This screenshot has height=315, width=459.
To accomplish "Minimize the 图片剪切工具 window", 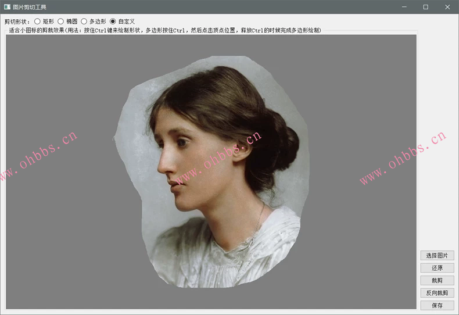I will pyautogui.click(x=404, y=7).
